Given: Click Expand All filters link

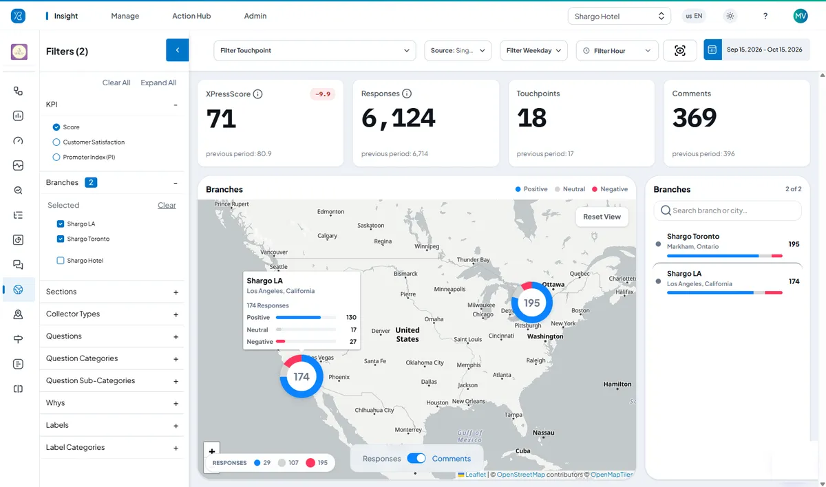Looking at the screenshot, I should tap(158, 83).
